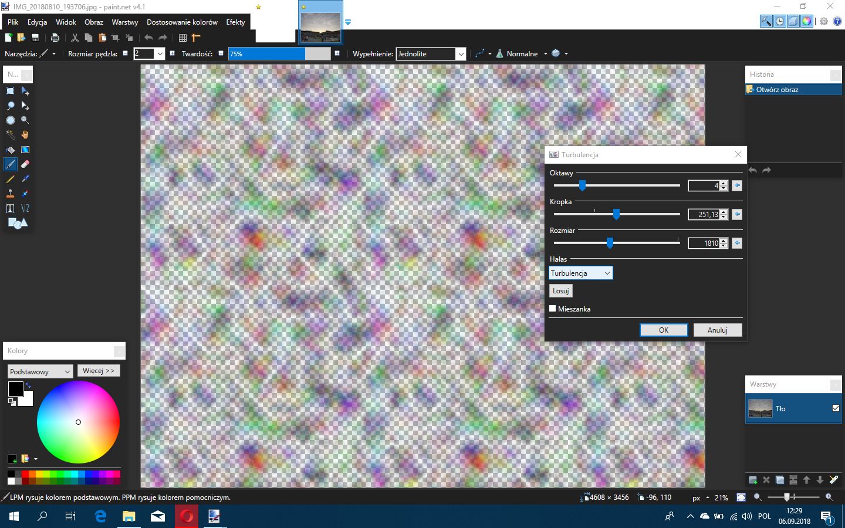Open the Hałas Turbulencja dropdown
The height and width of the screenshot is (528, 845).
580,273
